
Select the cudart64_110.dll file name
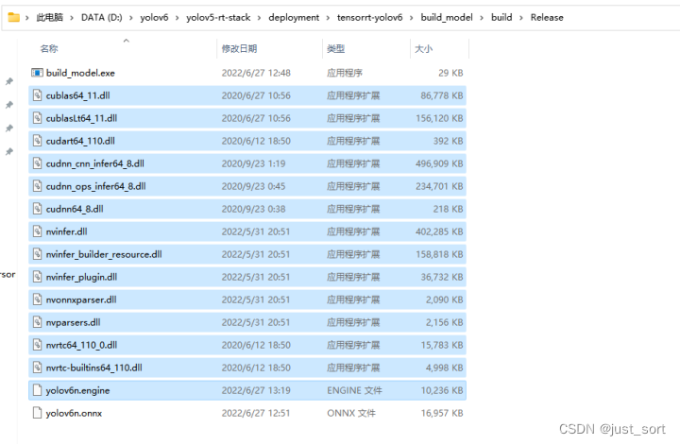tap(80, 141)
